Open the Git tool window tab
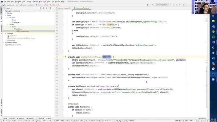 pyautogui.click(x=5, y=119)
